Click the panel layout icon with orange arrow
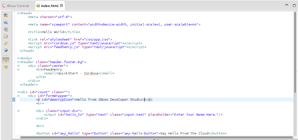298x140 pixels. [6, 36]
